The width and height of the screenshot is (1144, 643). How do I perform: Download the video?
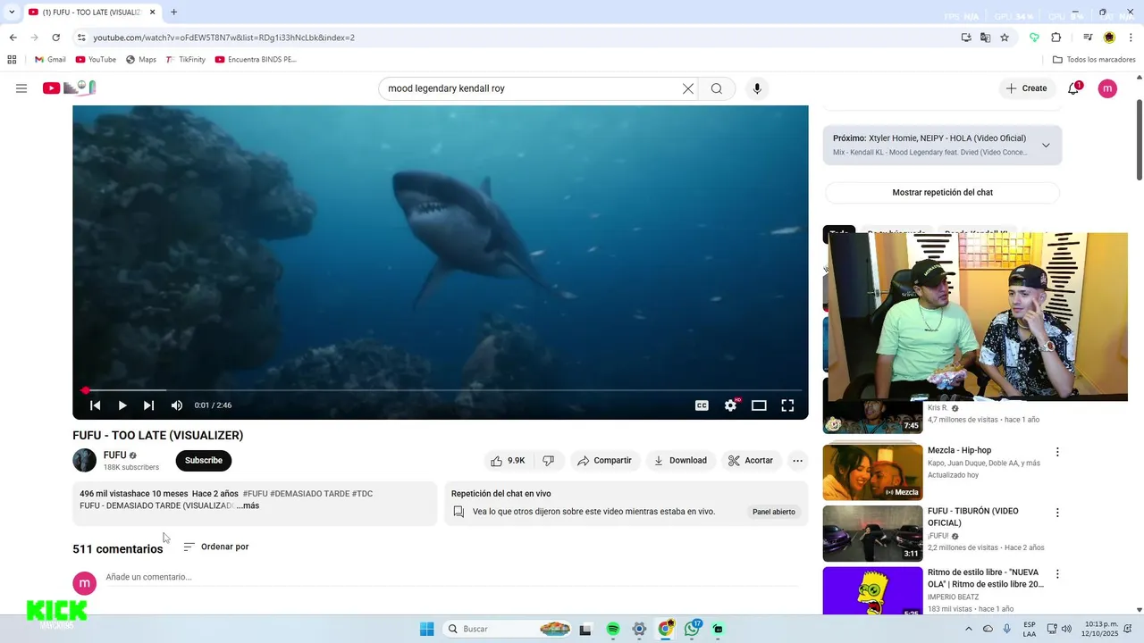click(x=680, y=461)
